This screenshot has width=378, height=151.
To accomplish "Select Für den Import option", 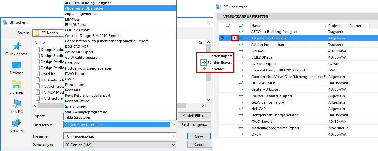I will pos(217,56).
